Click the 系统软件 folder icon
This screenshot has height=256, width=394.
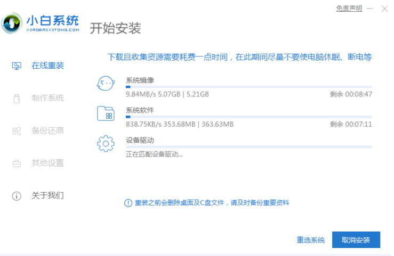(x=105, y=113)
